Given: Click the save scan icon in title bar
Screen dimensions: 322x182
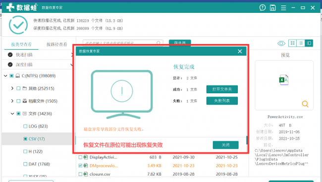Looking at the screenshot, I should coord(273,8).
